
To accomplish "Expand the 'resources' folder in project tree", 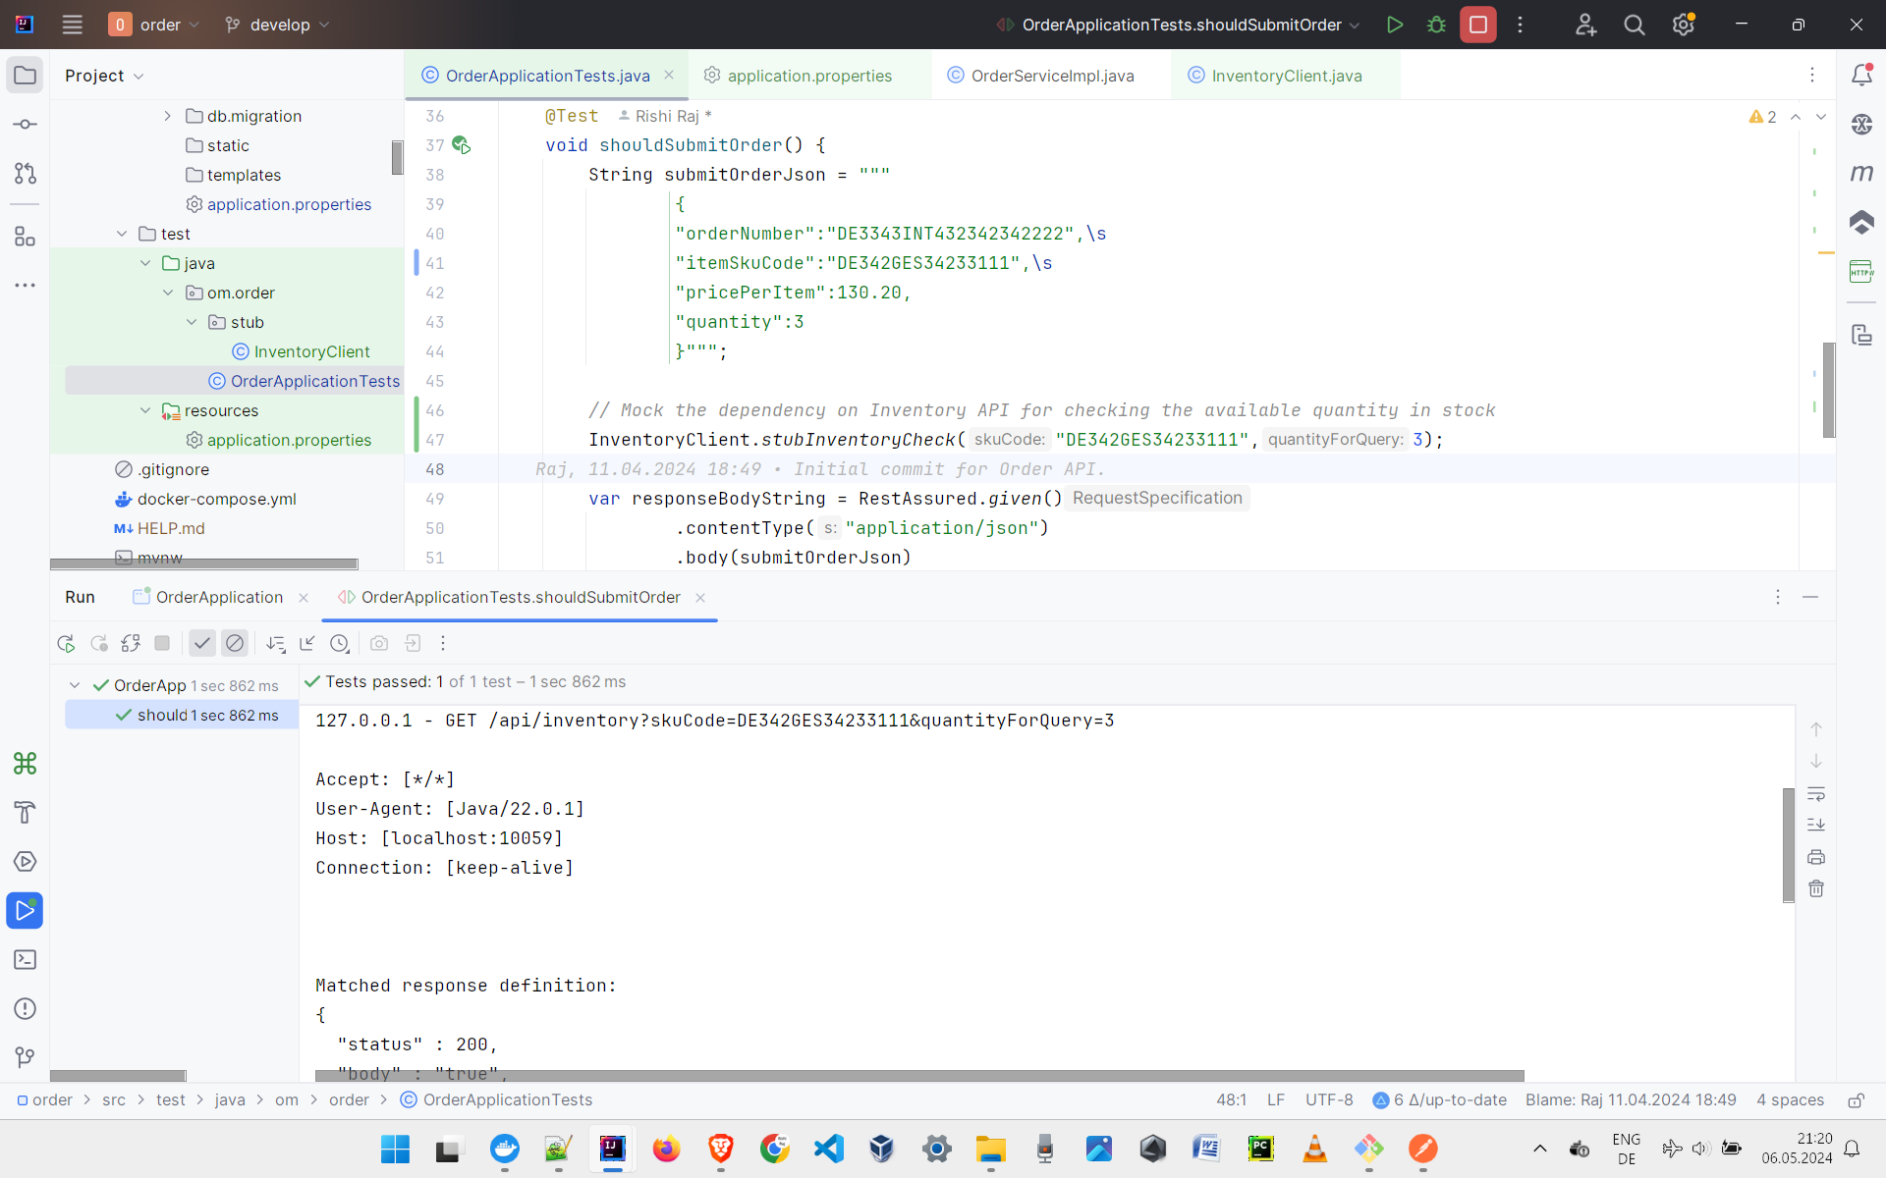I will point(144,410).
